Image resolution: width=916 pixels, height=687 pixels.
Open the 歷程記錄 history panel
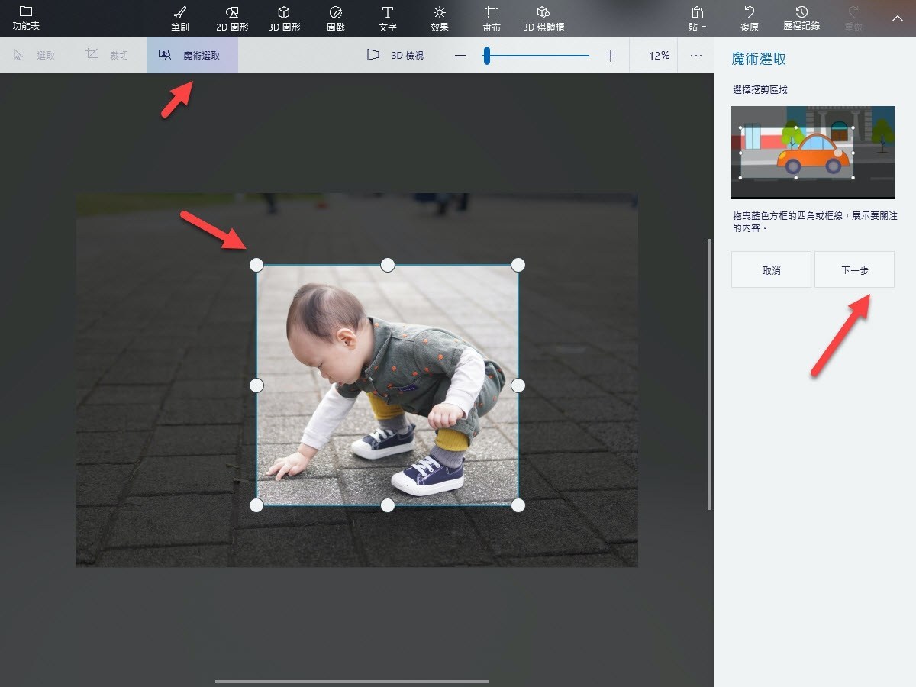click(801, 18)
